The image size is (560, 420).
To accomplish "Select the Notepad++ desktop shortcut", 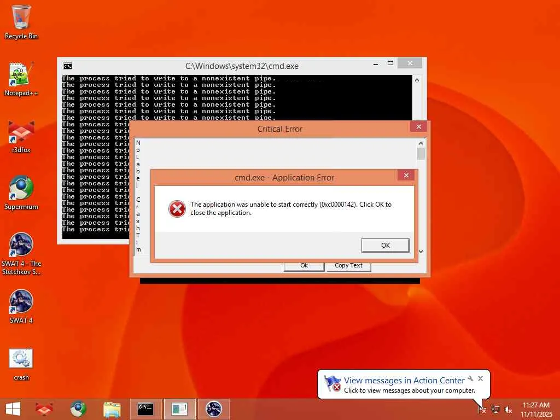I will click(21, 79).
